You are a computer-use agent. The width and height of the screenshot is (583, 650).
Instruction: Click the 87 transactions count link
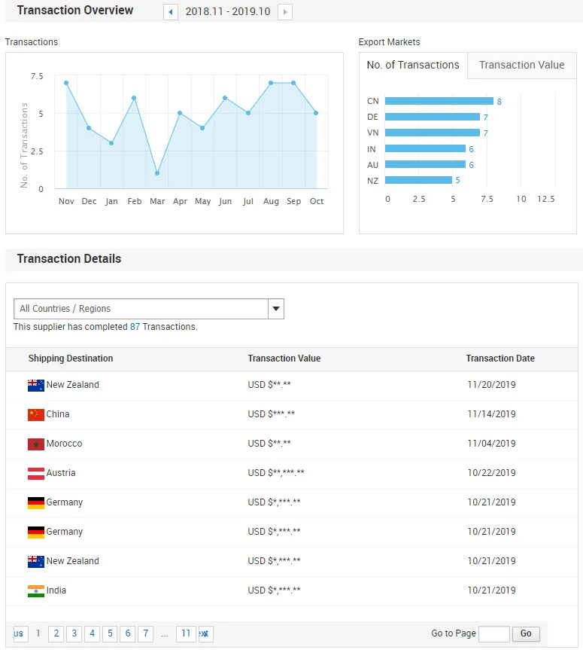135,327
